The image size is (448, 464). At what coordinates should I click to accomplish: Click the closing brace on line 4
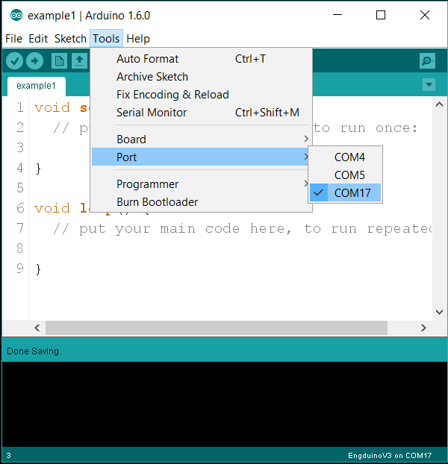click(38, 169)
